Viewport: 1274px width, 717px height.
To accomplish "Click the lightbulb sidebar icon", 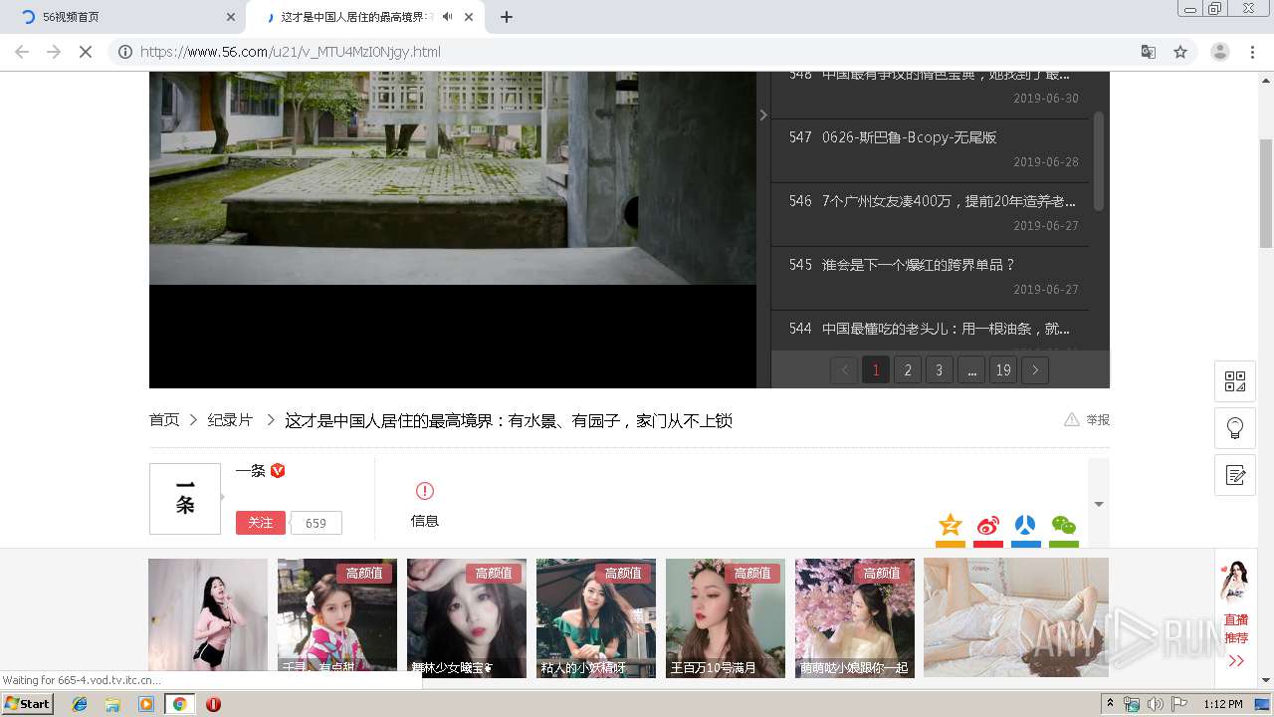I will coord(1235,428).
